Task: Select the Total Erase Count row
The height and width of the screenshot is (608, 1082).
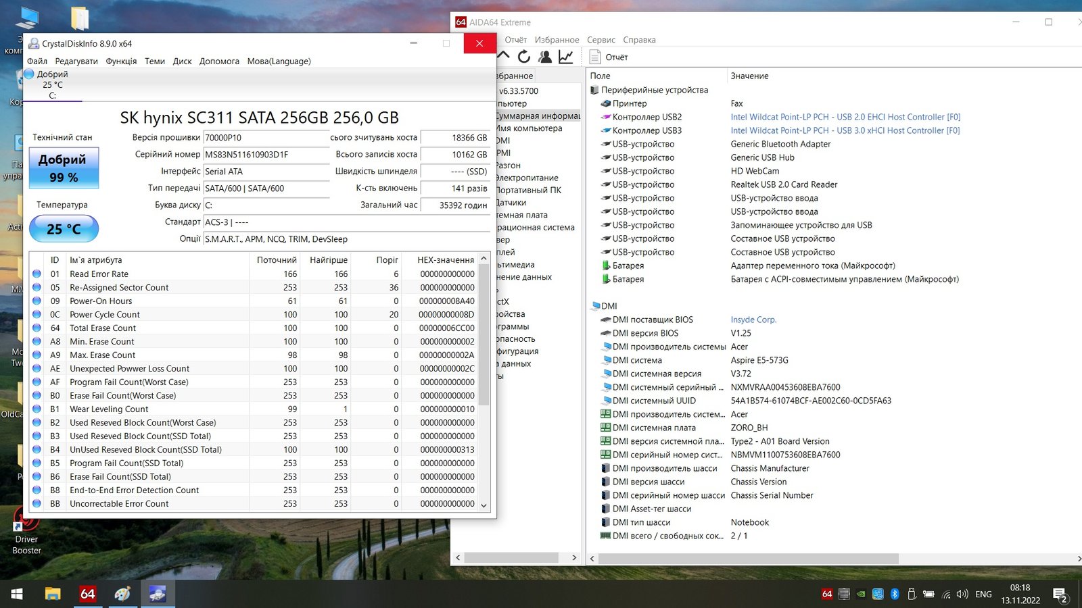Action: pyautogui.click(x=254, y=328)
